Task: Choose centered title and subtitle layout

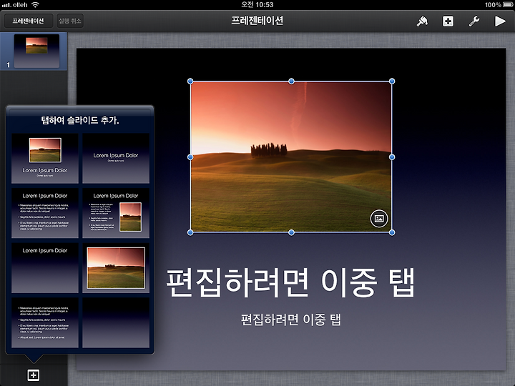Action: pyautogui.click(x=116, y=158)
